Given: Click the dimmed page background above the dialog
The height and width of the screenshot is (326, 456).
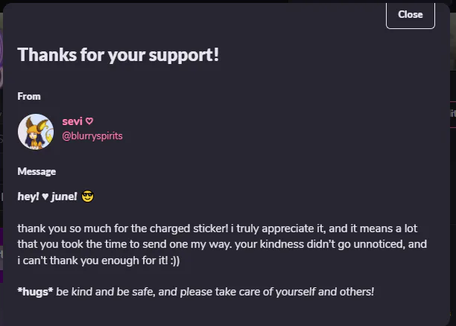Looking at the screenshot, I should pyautogui.click(x=145, y=1).
